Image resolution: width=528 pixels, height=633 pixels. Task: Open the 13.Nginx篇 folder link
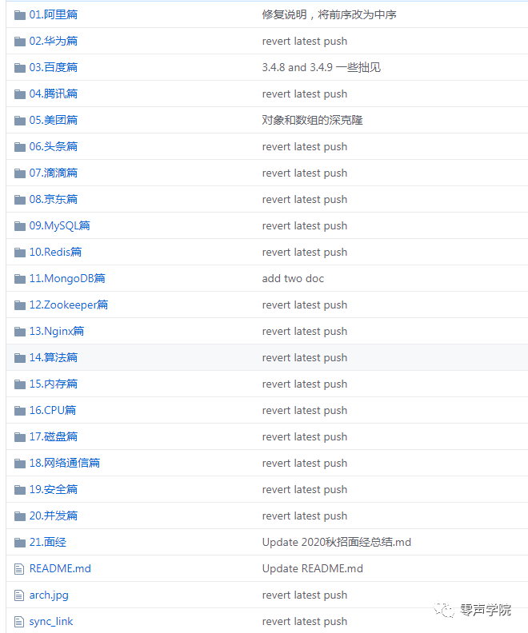pyautogui.click(x=57, y=331)
